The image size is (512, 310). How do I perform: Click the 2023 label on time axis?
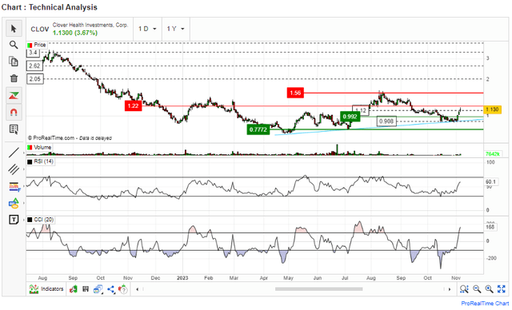tap(182, 278)
